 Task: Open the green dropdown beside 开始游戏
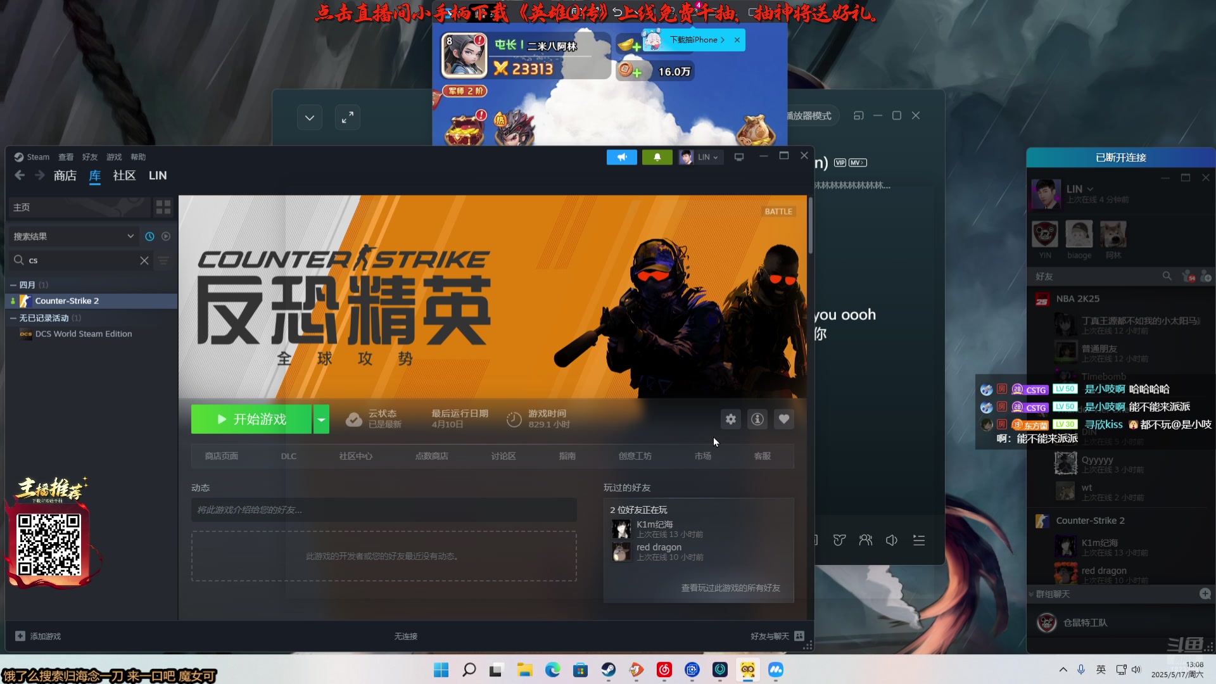(x=321, y=419)
